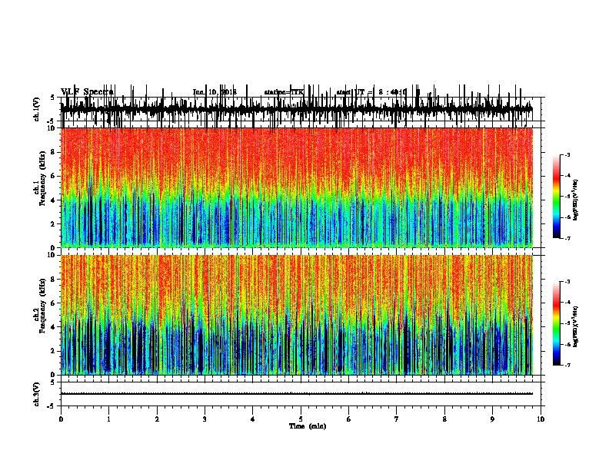Click the '2' kHz tick on ch.2 frequency axis
This screenshot has height=470, width=609.
(53, 351)
